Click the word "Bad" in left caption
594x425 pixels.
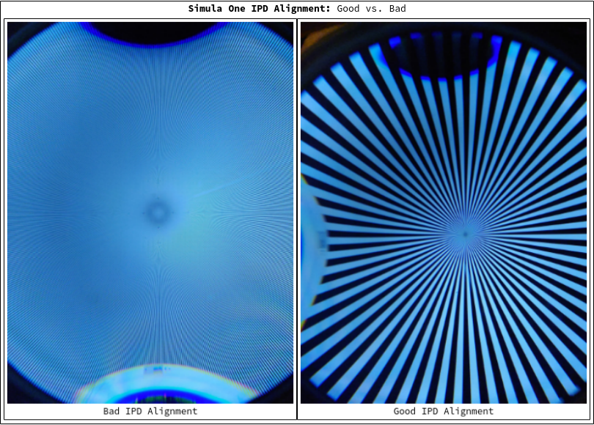tap(111, 411)
